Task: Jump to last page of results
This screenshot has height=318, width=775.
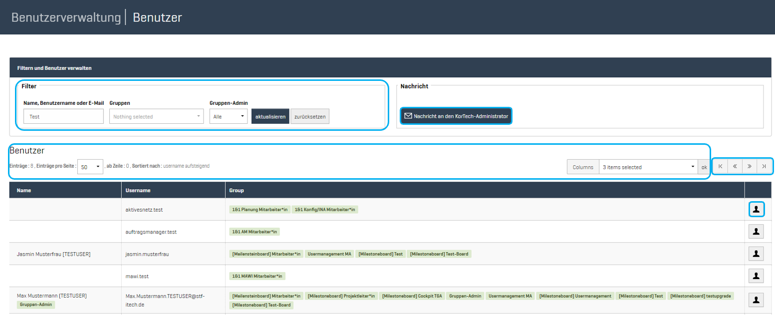Action: [x=764, y=167]
